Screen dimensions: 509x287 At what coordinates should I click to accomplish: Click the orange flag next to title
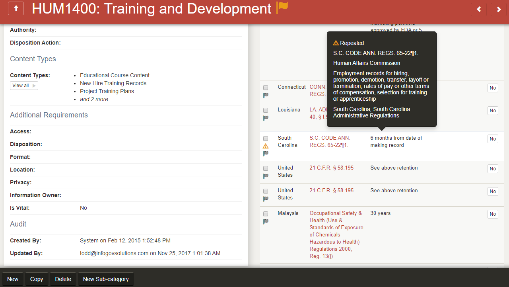pos(282,8)
